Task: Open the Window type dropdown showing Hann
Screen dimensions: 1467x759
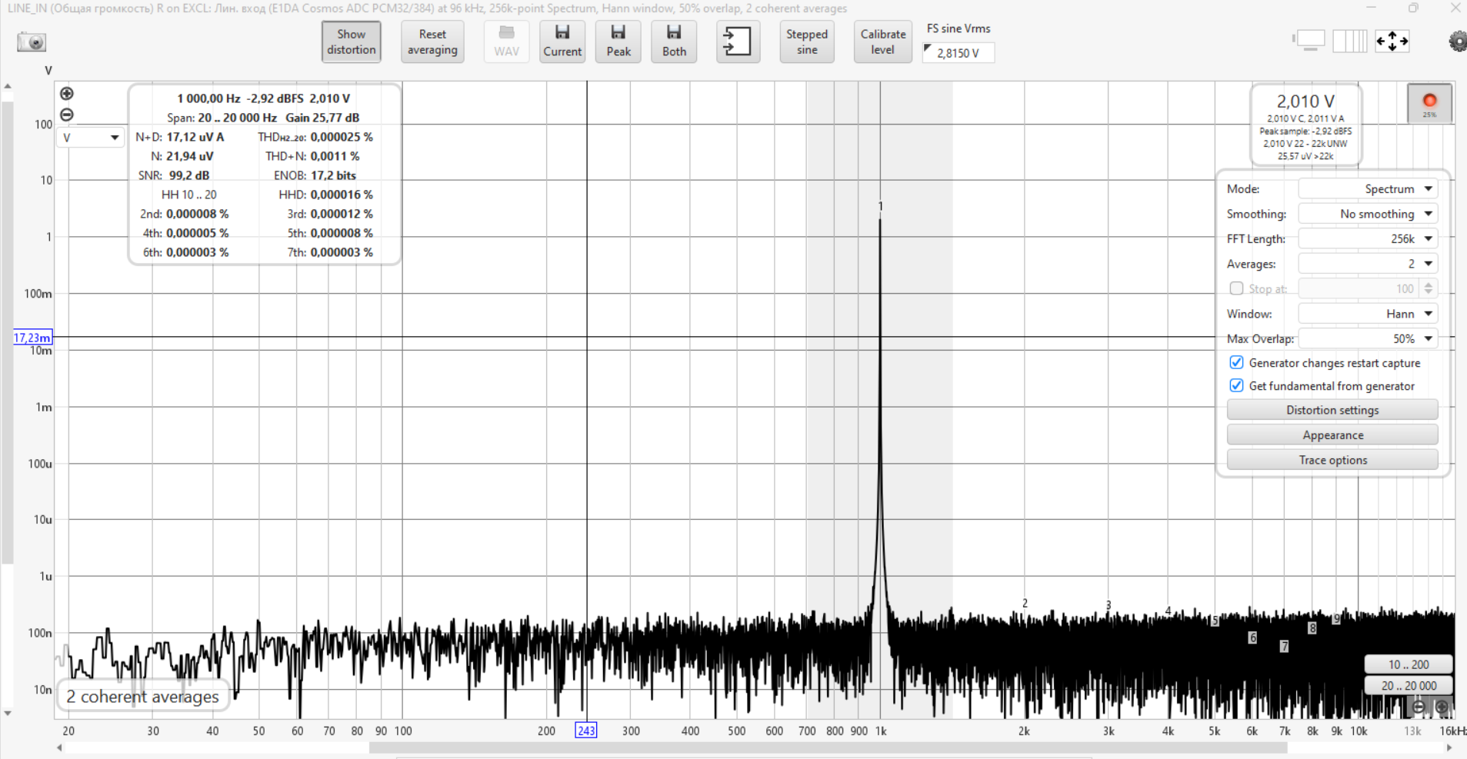Action: (1367, 314)
